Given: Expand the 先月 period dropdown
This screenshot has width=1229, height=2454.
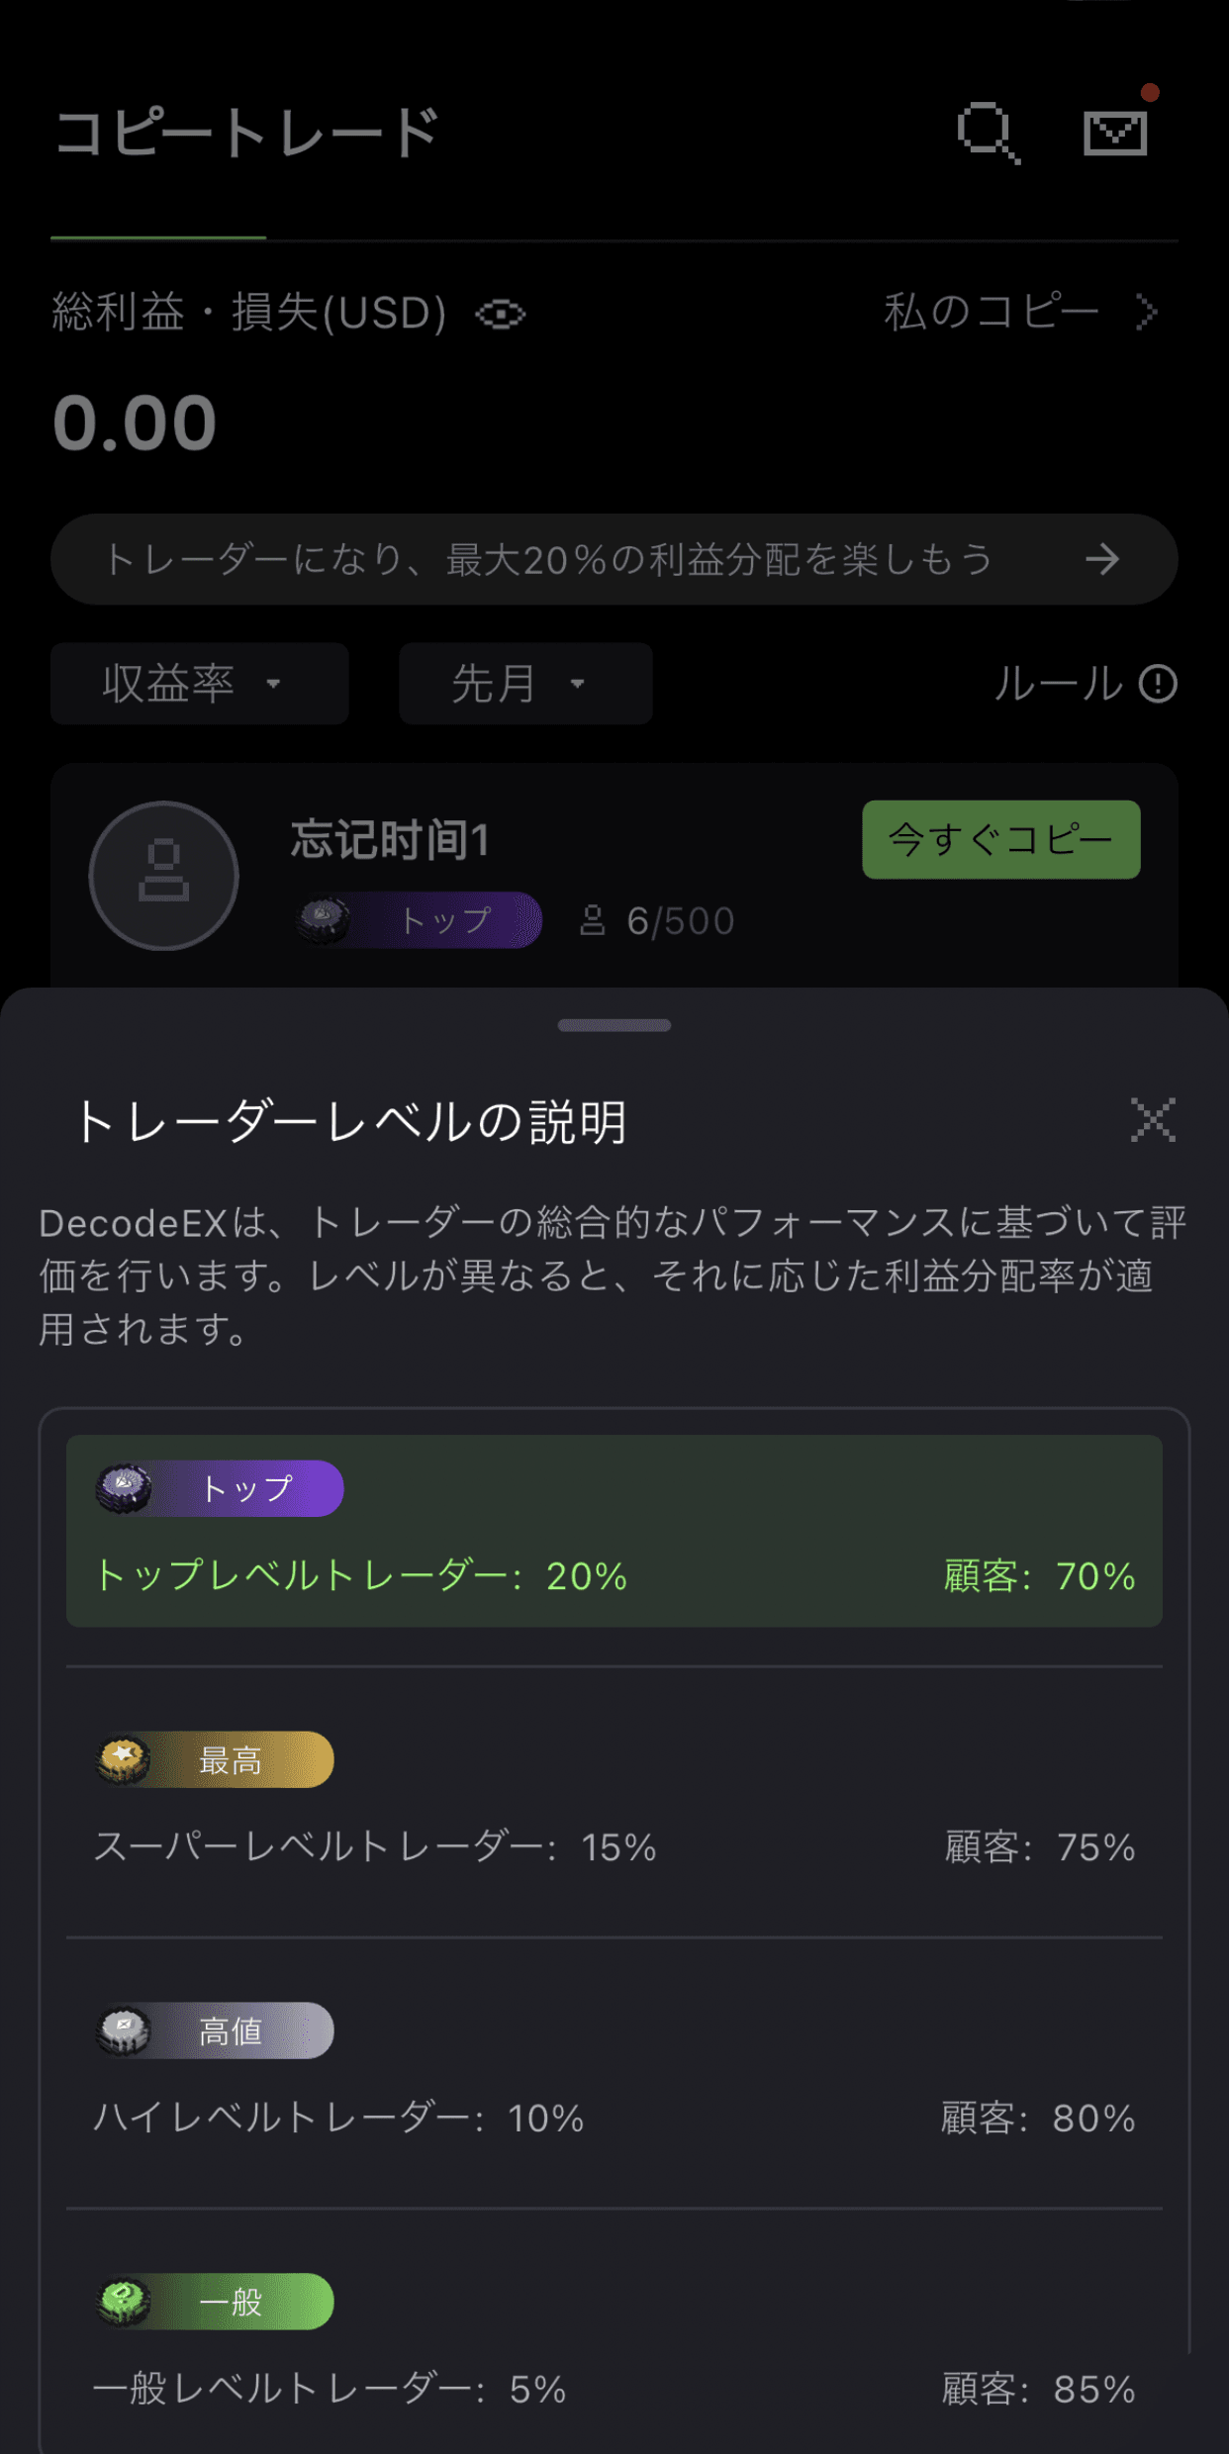Looking at the screenshot, I should coord(525,684).
